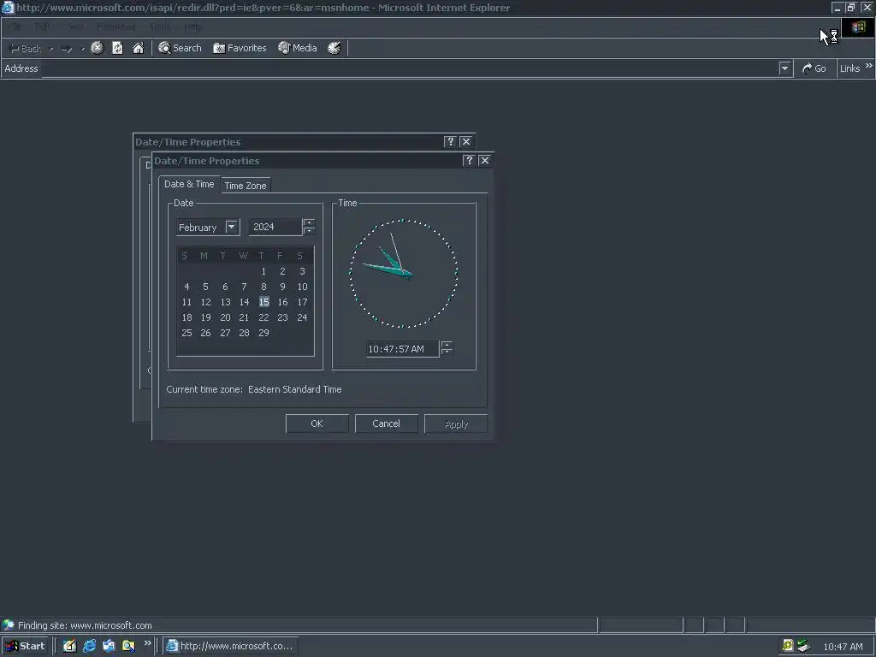Open the Favorites toolbar button
876x657 pixels.
point(240,48)
